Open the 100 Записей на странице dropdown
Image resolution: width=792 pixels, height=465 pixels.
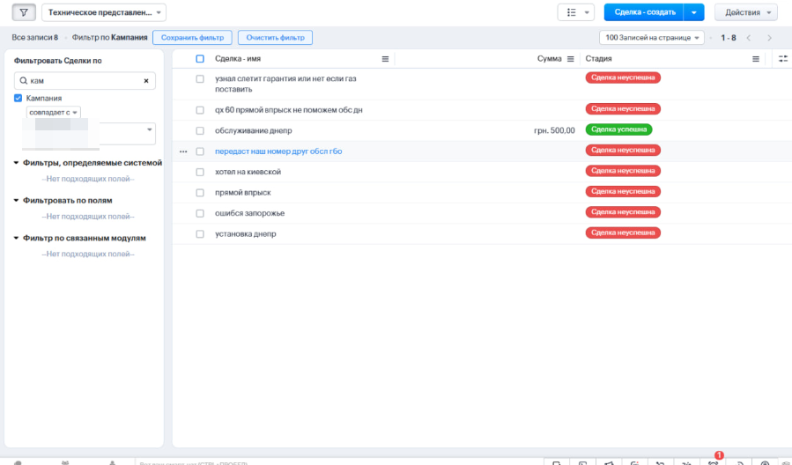pos(652,38)
